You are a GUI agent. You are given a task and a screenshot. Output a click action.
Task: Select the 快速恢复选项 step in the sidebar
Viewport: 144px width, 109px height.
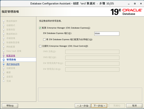click(13, 43)
